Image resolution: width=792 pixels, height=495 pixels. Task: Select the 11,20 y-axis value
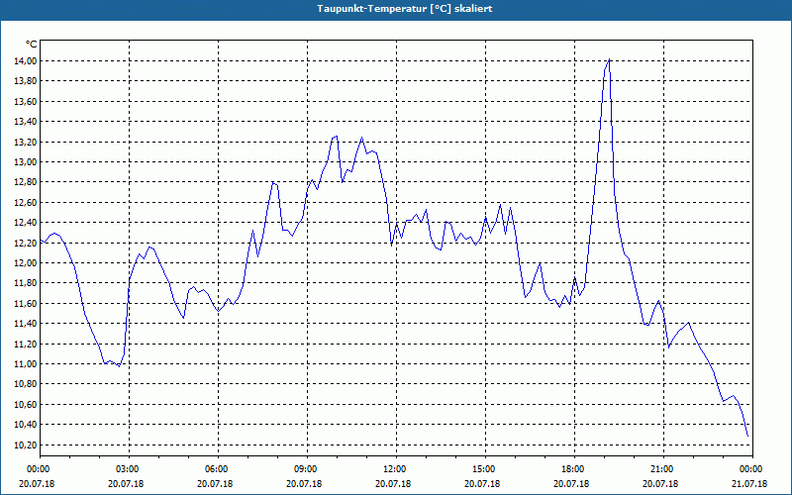tap(27, 344)
